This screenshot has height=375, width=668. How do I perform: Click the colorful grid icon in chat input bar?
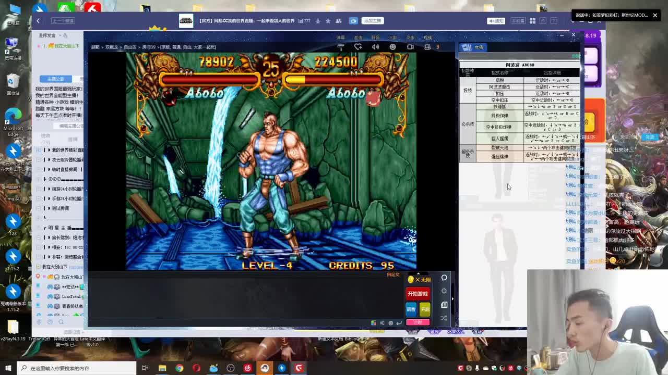373,323
